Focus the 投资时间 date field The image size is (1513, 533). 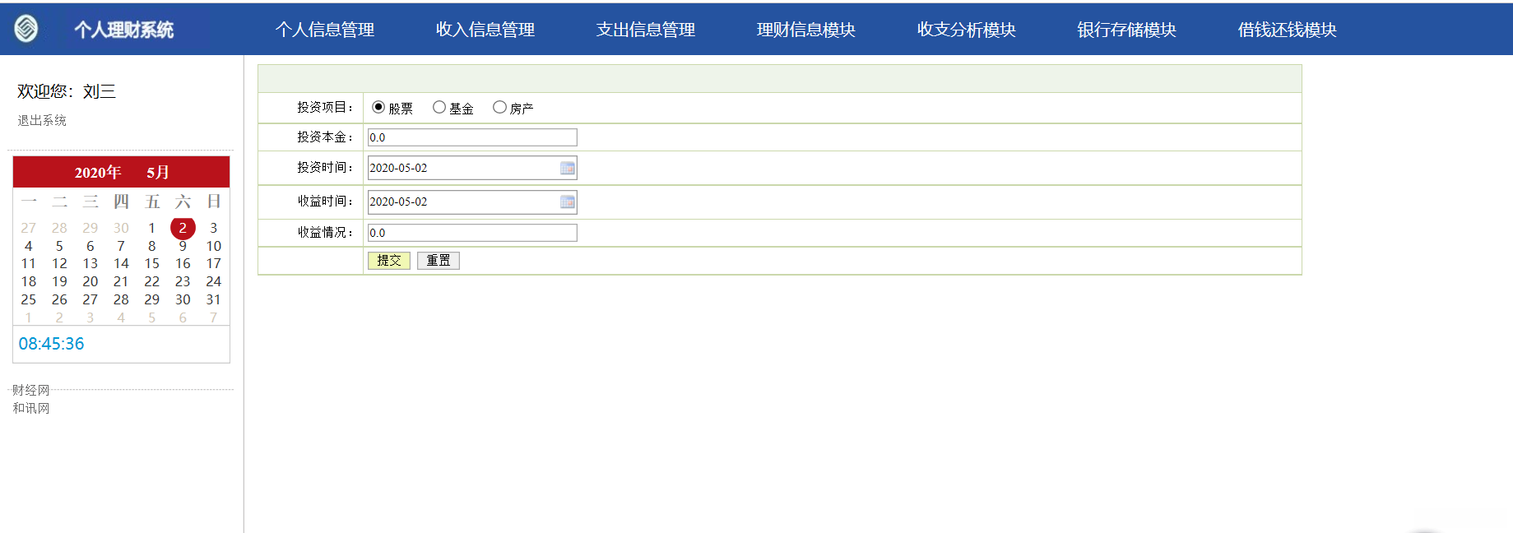coord(472,168)
